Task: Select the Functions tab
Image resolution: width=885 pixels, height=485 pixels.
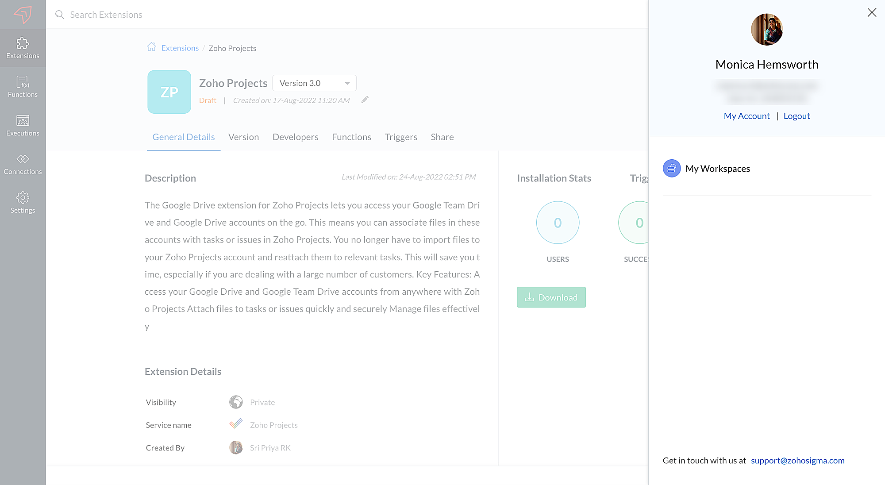Action: (351, 137)
